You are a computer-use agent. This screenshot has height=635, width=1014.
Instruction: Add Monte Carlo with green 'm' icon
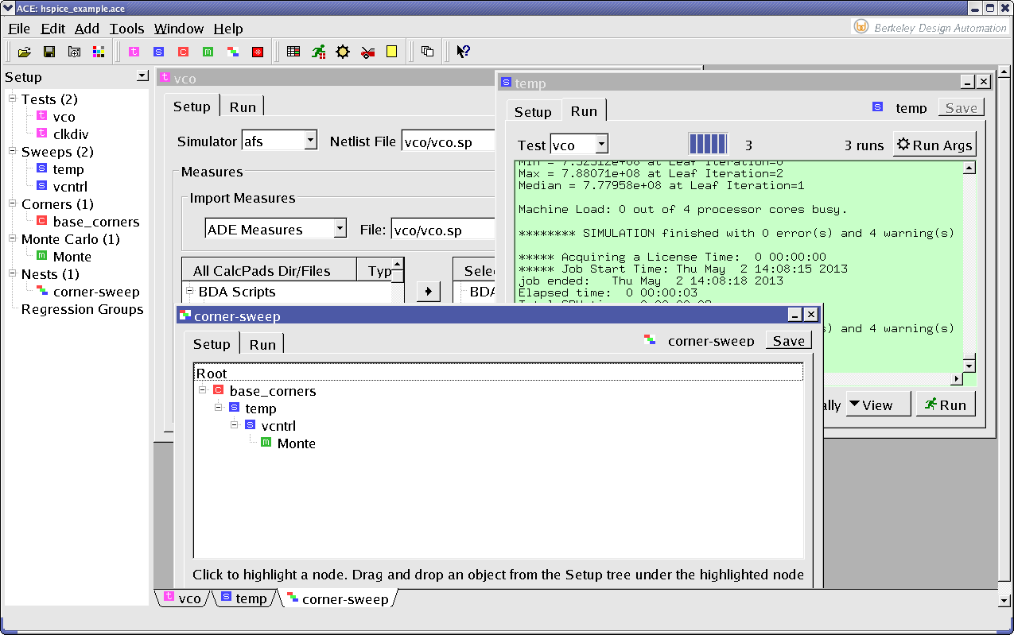point(208,52)
